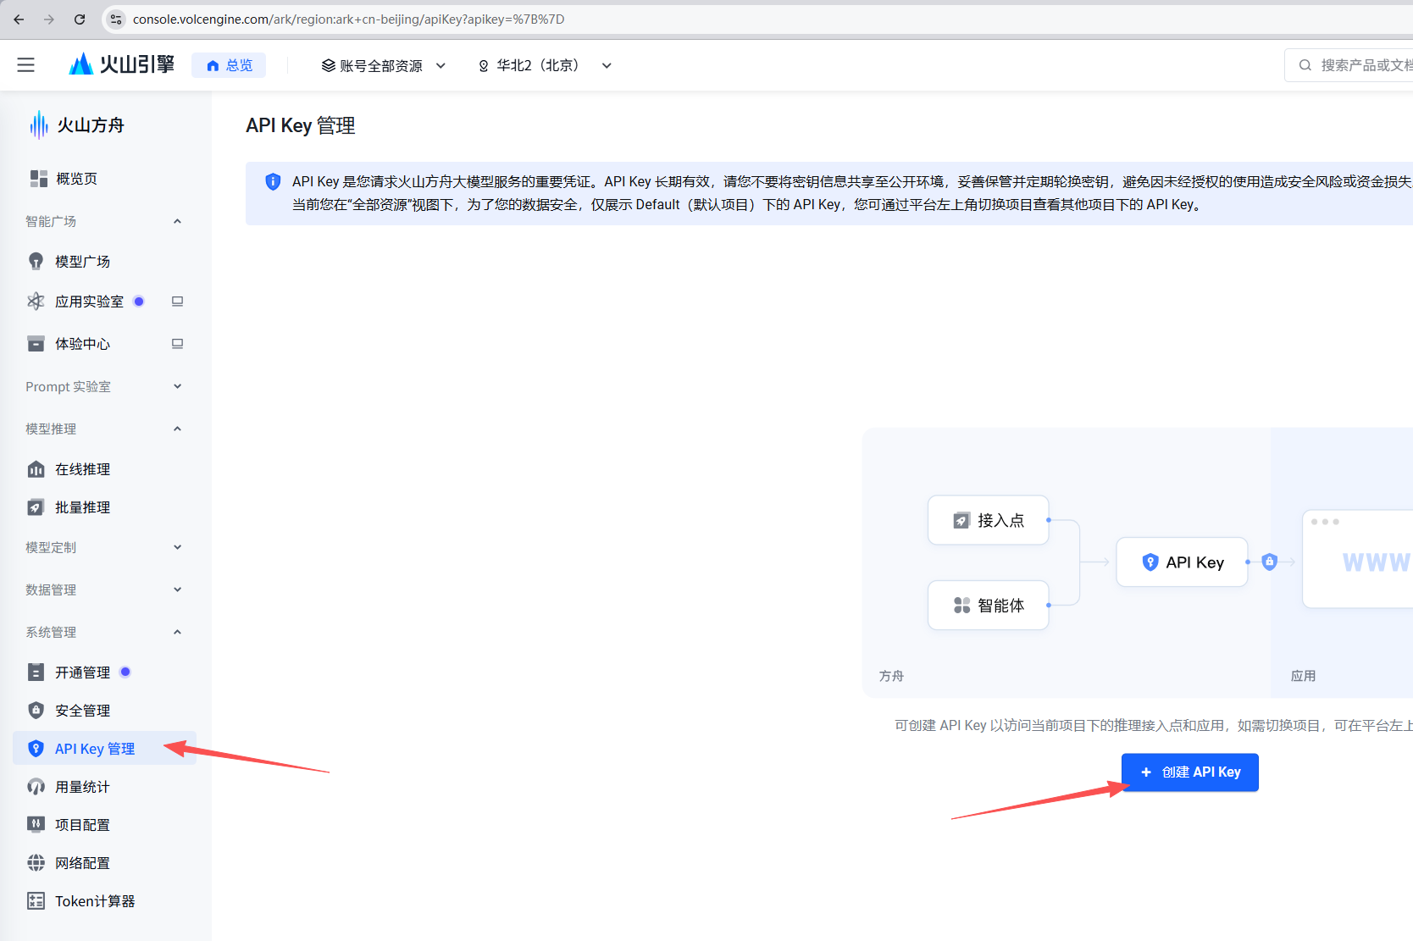Open 应用实验室 in the sidebar
Screen dimensions: 1413x941
(x=89, y=302)
